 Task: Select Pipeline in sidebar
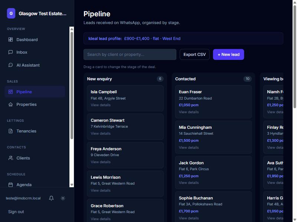point(35,92)
